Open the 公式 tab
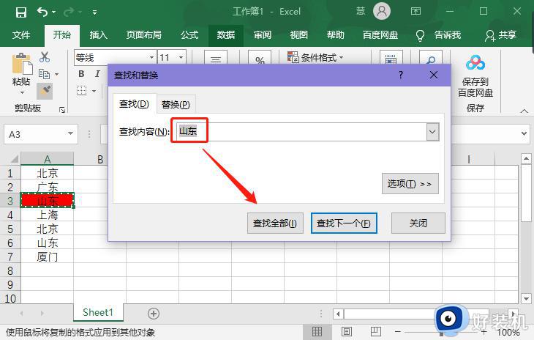Screen dimensions: 534x340 (x=189, y=34)
